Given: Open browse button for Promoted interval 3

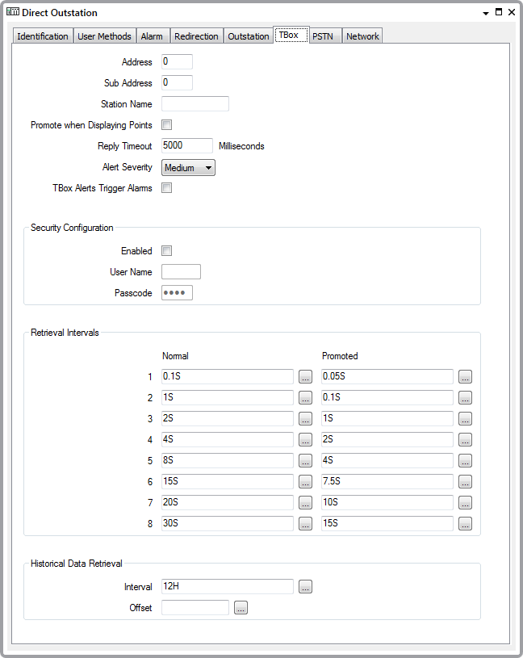Looking at the screenshot, I should click(x=465, y=419).
